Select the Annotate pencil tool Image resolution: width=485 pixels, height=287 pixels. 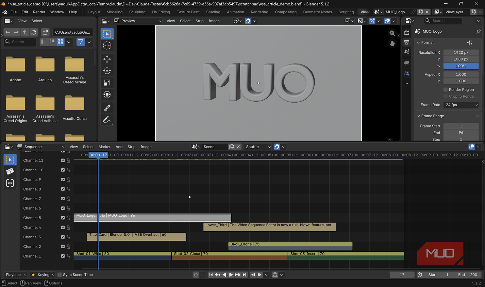tap(107, 120)
